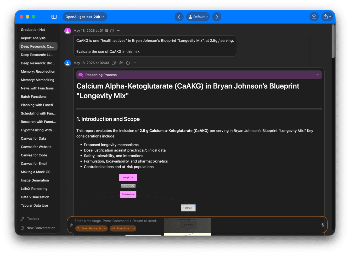
Task: Go back with the left arrow button
Action: tap(179, 17)
